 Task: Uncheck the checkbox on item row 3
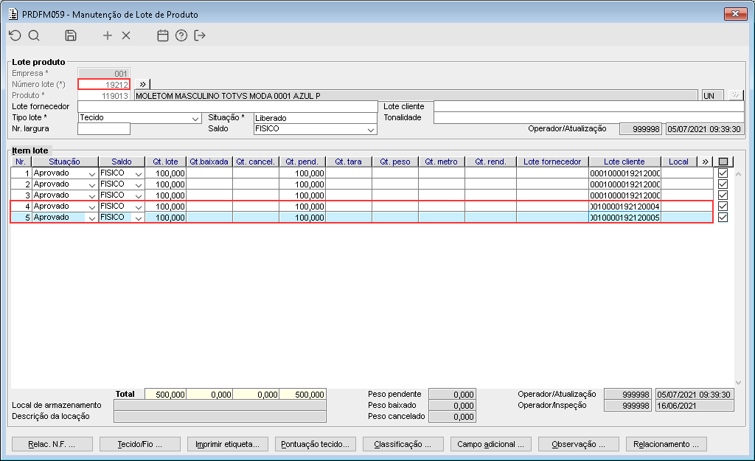[x=723, y=195]
